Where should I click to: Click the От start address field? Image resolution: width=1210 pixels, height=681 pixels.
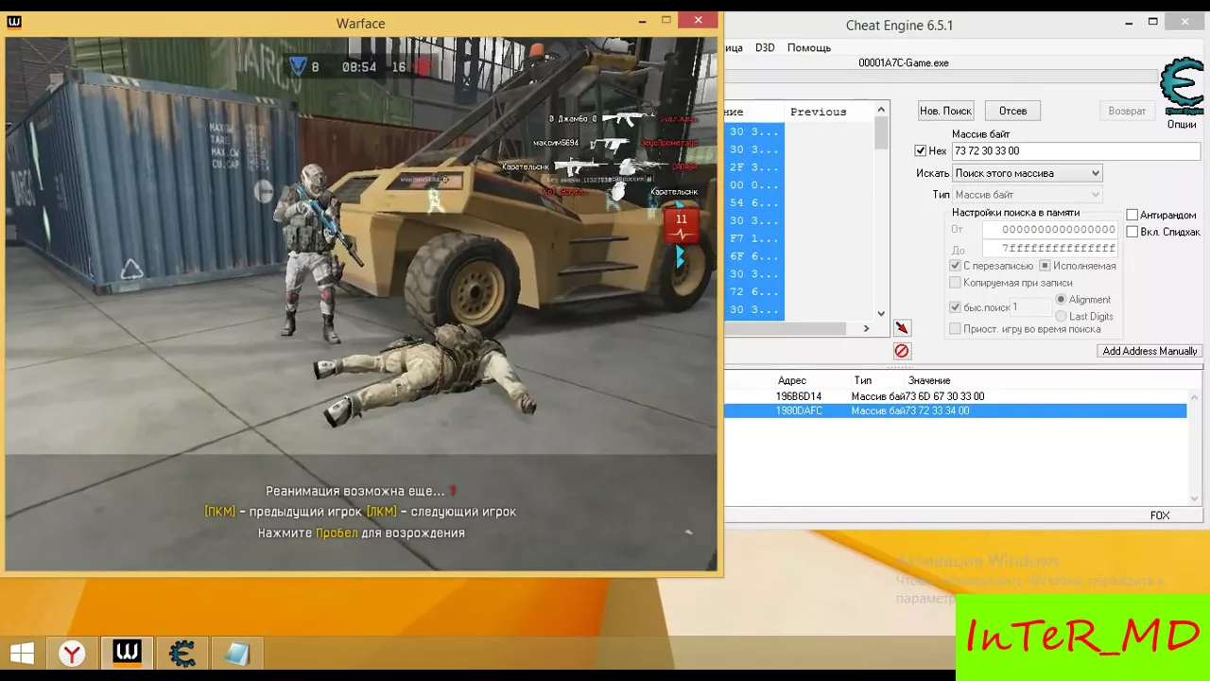pyautogui.click(x=1049, y=230)
